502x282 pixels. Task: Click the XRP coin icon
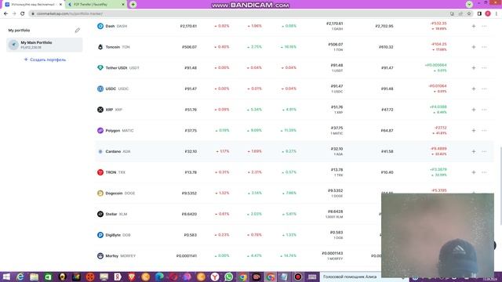click(x=100, y=110)
